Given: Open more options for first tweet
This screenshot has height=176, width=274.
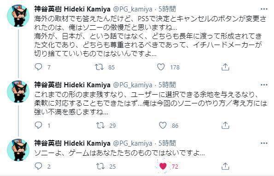Looking at the screenshot, I should [264, 9].
